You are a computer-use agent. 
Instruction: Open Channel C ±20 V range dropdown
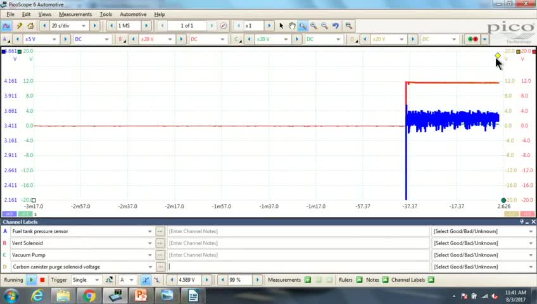click(x=286, y=39)
